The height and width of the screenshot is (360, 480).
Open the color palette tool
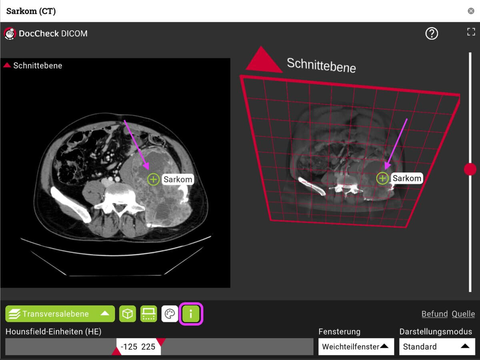[x=170, y=314]
